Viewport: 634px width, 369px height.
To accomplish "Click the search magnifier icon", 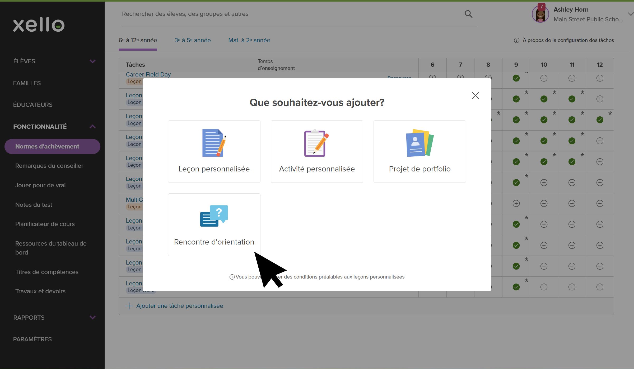I will 468,14.
